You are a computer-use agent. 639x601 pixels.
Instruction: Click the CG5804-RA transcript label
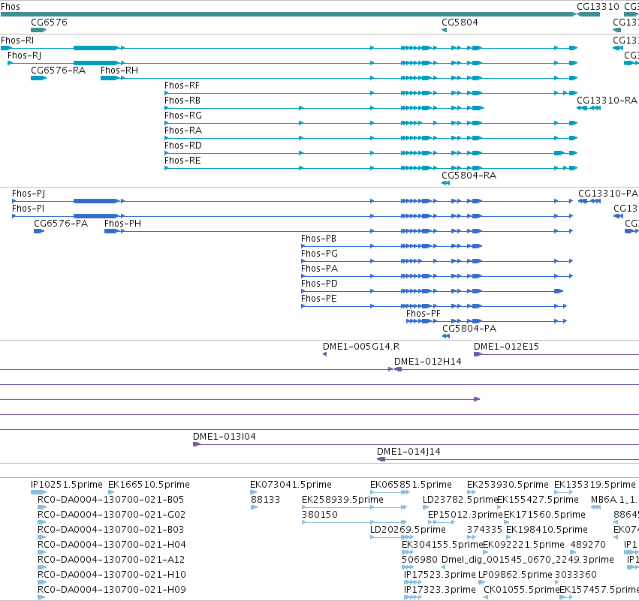tap(469, 176)
